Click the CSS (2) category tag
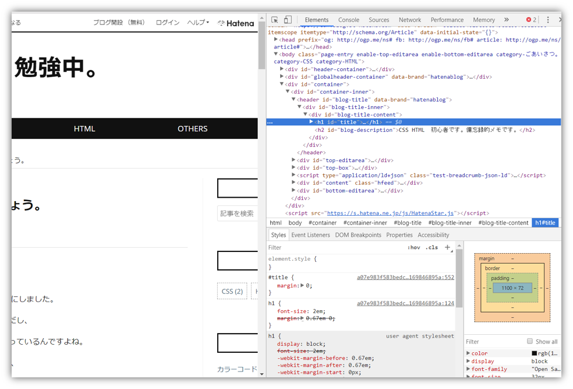 click(232, 291)
